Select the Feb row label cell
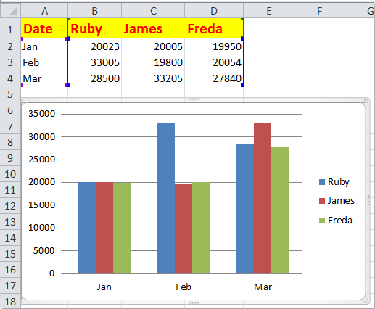Screen dimensions: 375x309 tap(44, 62)
